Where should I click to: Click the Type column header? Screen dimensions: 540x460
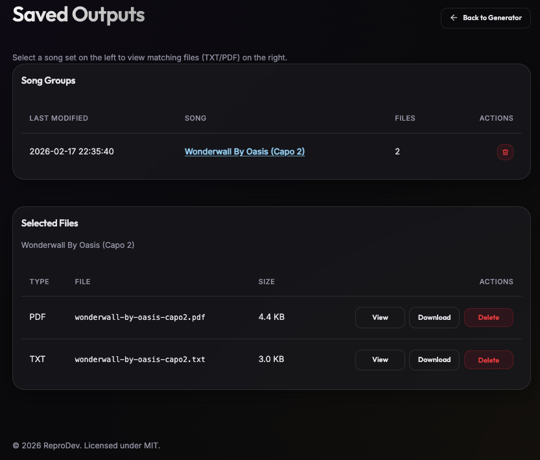click(x=39, y=282)
